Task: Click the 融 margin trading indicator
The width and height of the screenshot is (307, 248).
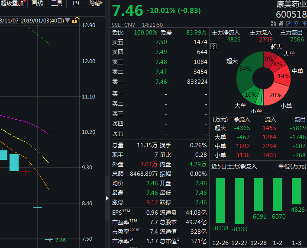Action: (x=274, y=24)
